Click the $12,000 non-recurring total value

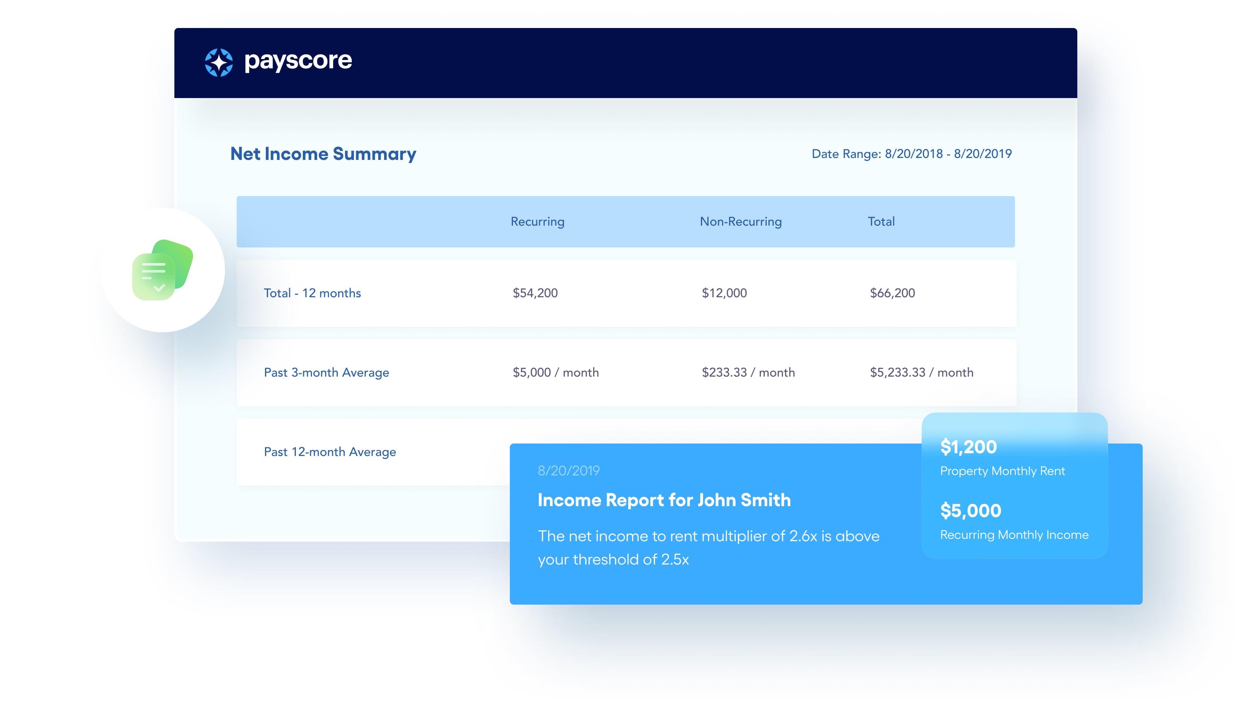724,293
